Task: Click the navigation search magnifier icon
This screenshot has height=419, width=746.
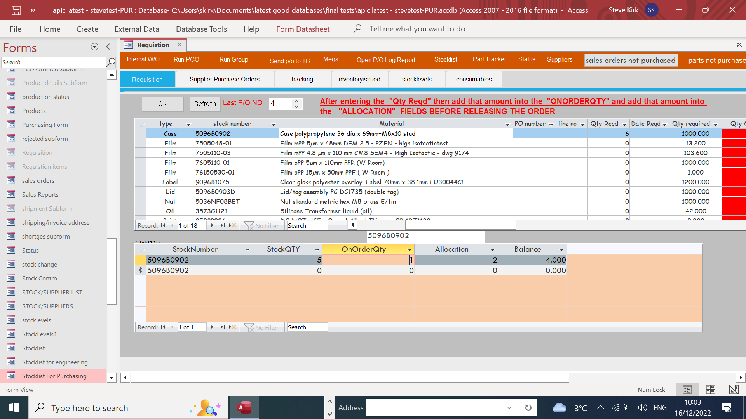Action: [111, 62]
